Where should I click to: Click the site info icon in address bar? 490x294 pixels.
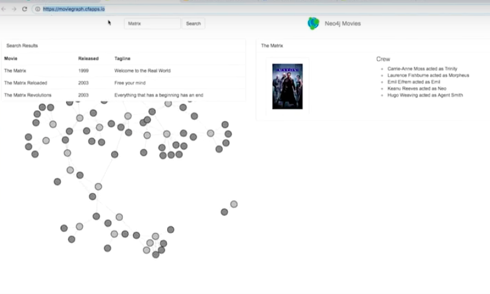38,9
